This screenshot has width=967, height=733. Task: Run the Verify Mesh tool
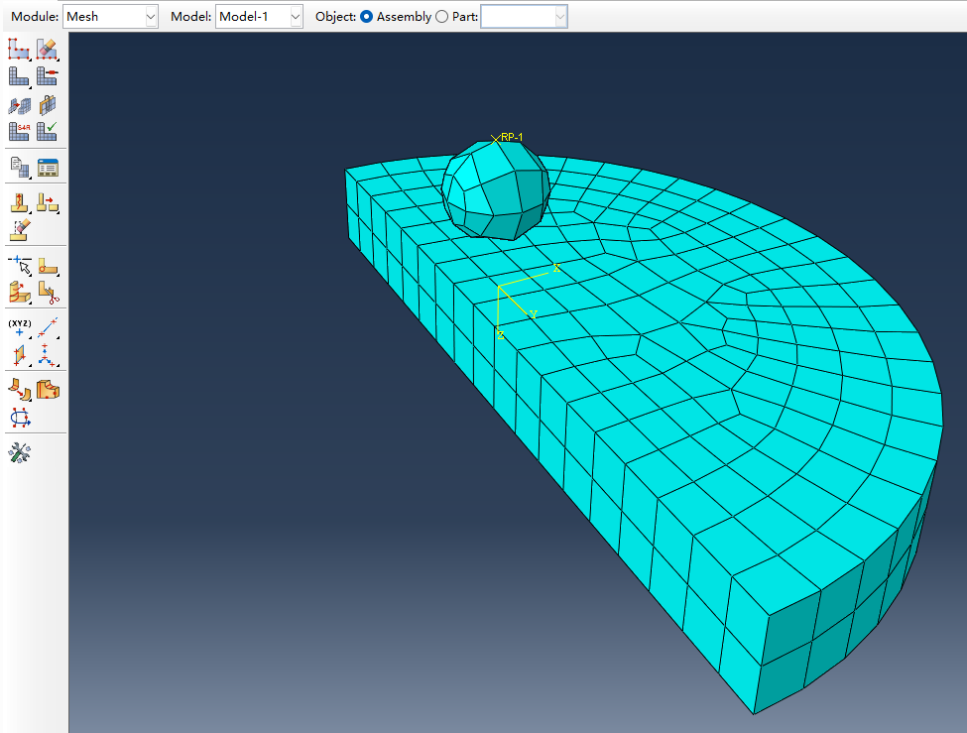47,131
